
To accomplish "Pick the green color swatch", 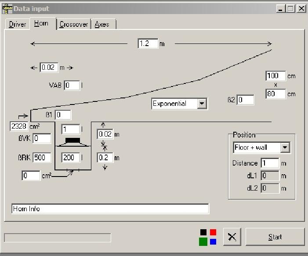I will point(203,242).
